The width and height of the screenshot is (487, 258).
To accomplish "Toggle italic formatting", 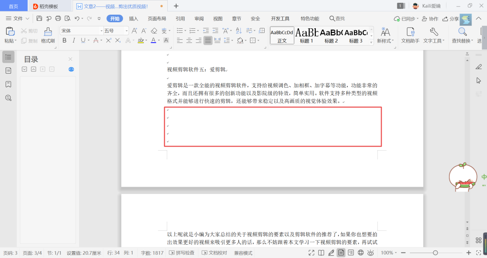I will click(x=73, y=41).
